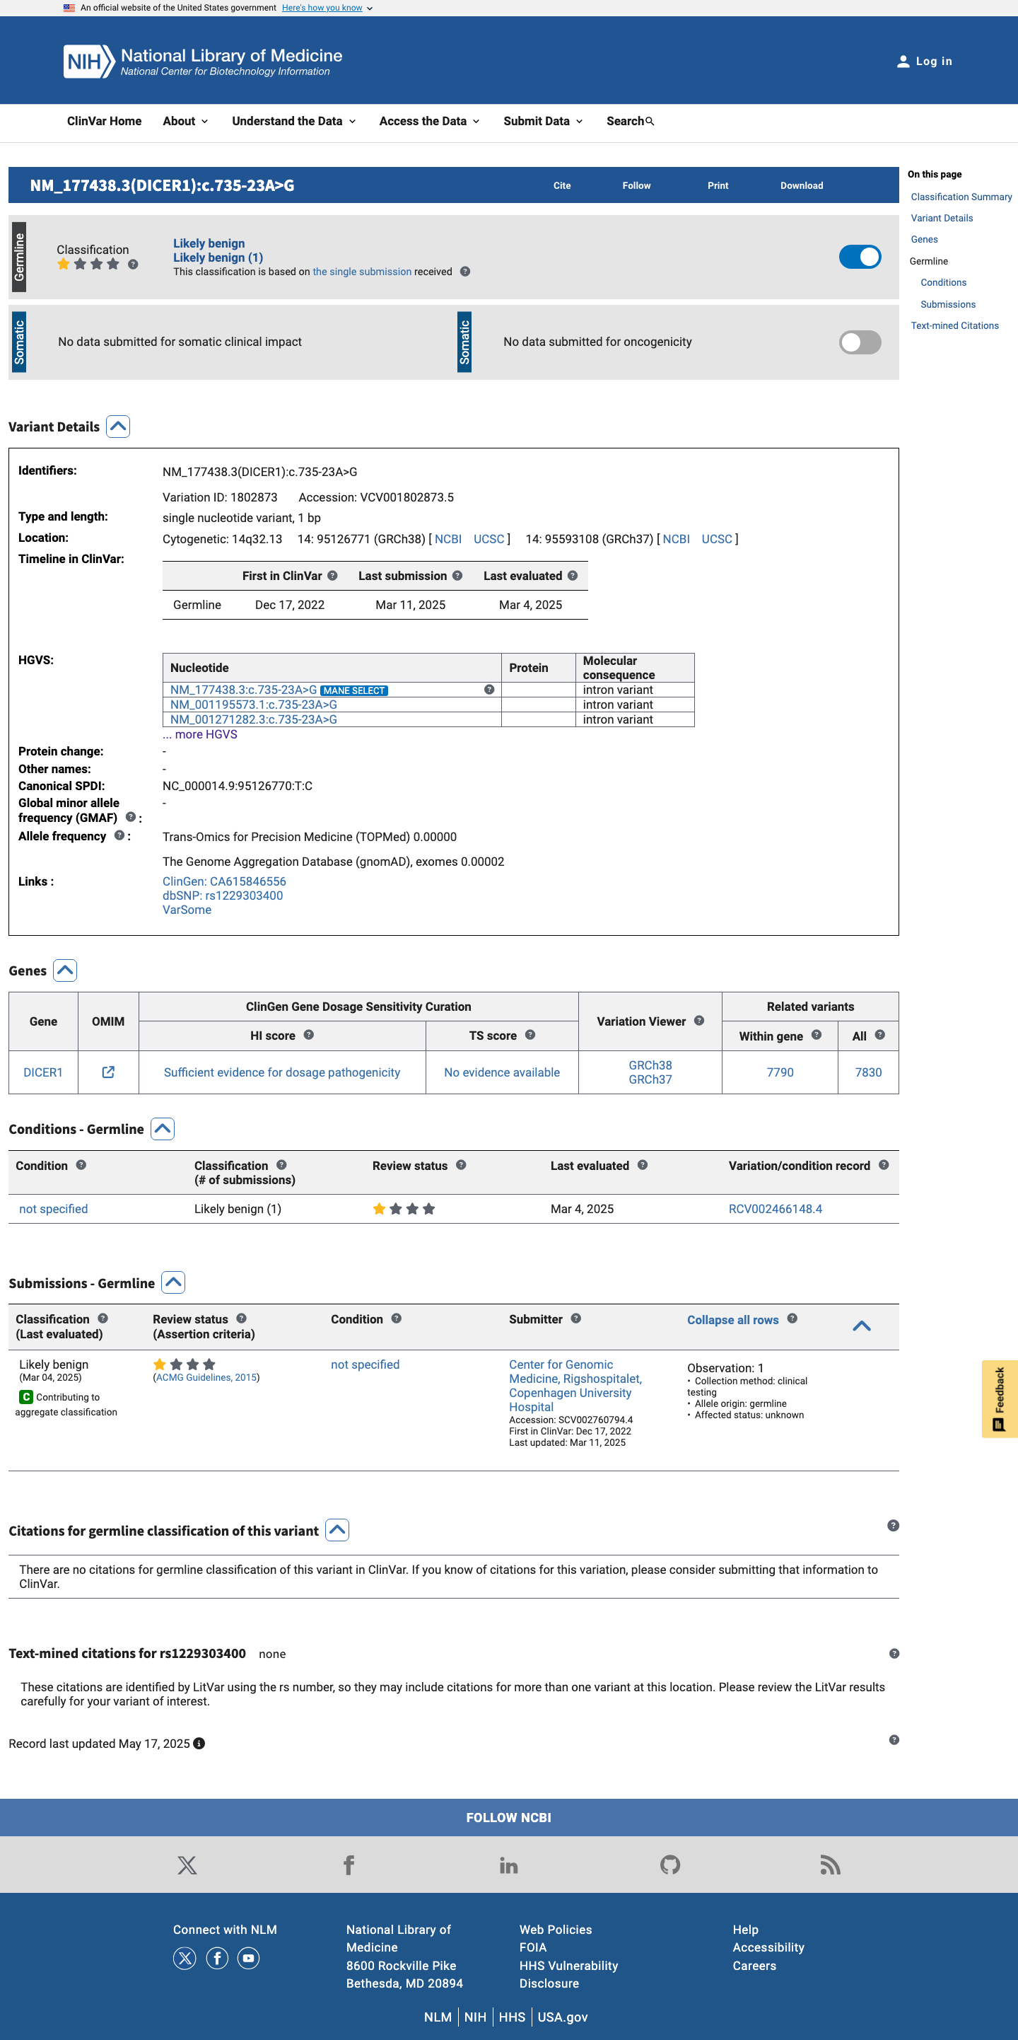Click Follow in variant header bar
The height and width of the screenshot is (2040, 1018).
(636, 185)
